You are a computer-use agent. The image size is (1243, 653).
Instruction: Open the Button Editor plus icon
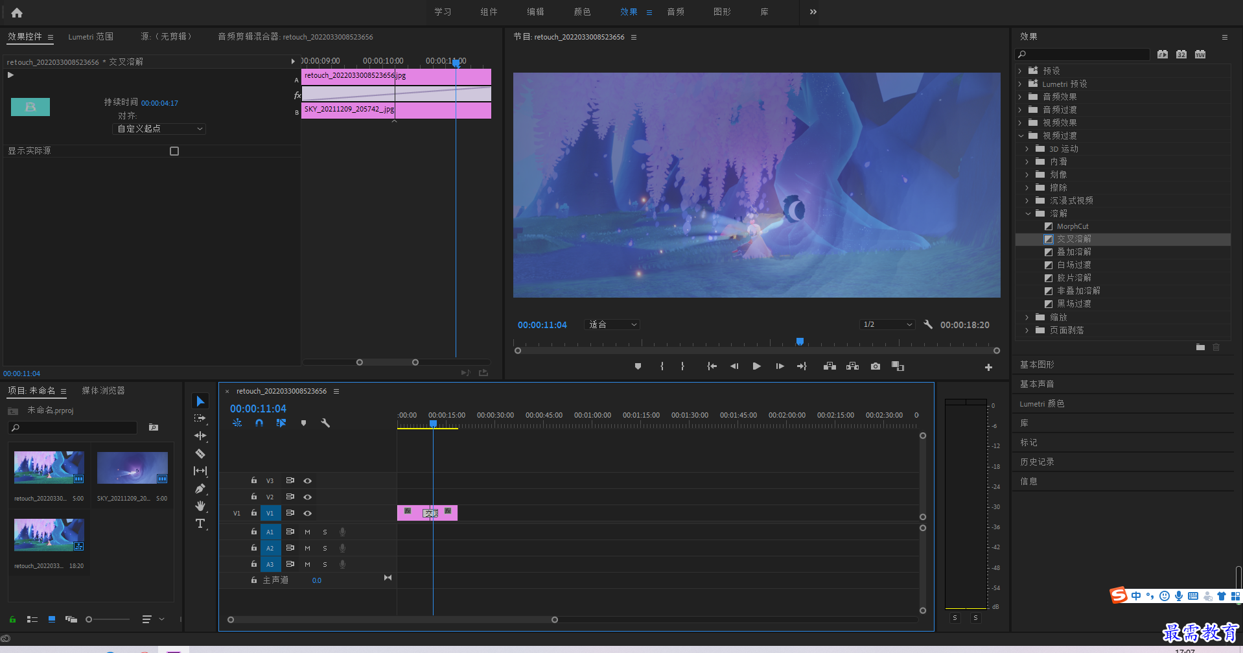tap(988, 367)
